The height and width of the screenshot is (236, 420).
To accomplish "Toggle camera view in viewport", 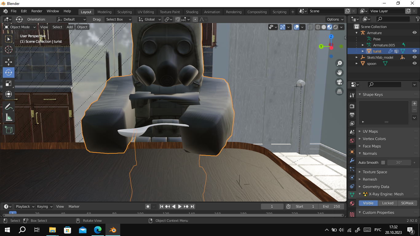I will point(339,82).
